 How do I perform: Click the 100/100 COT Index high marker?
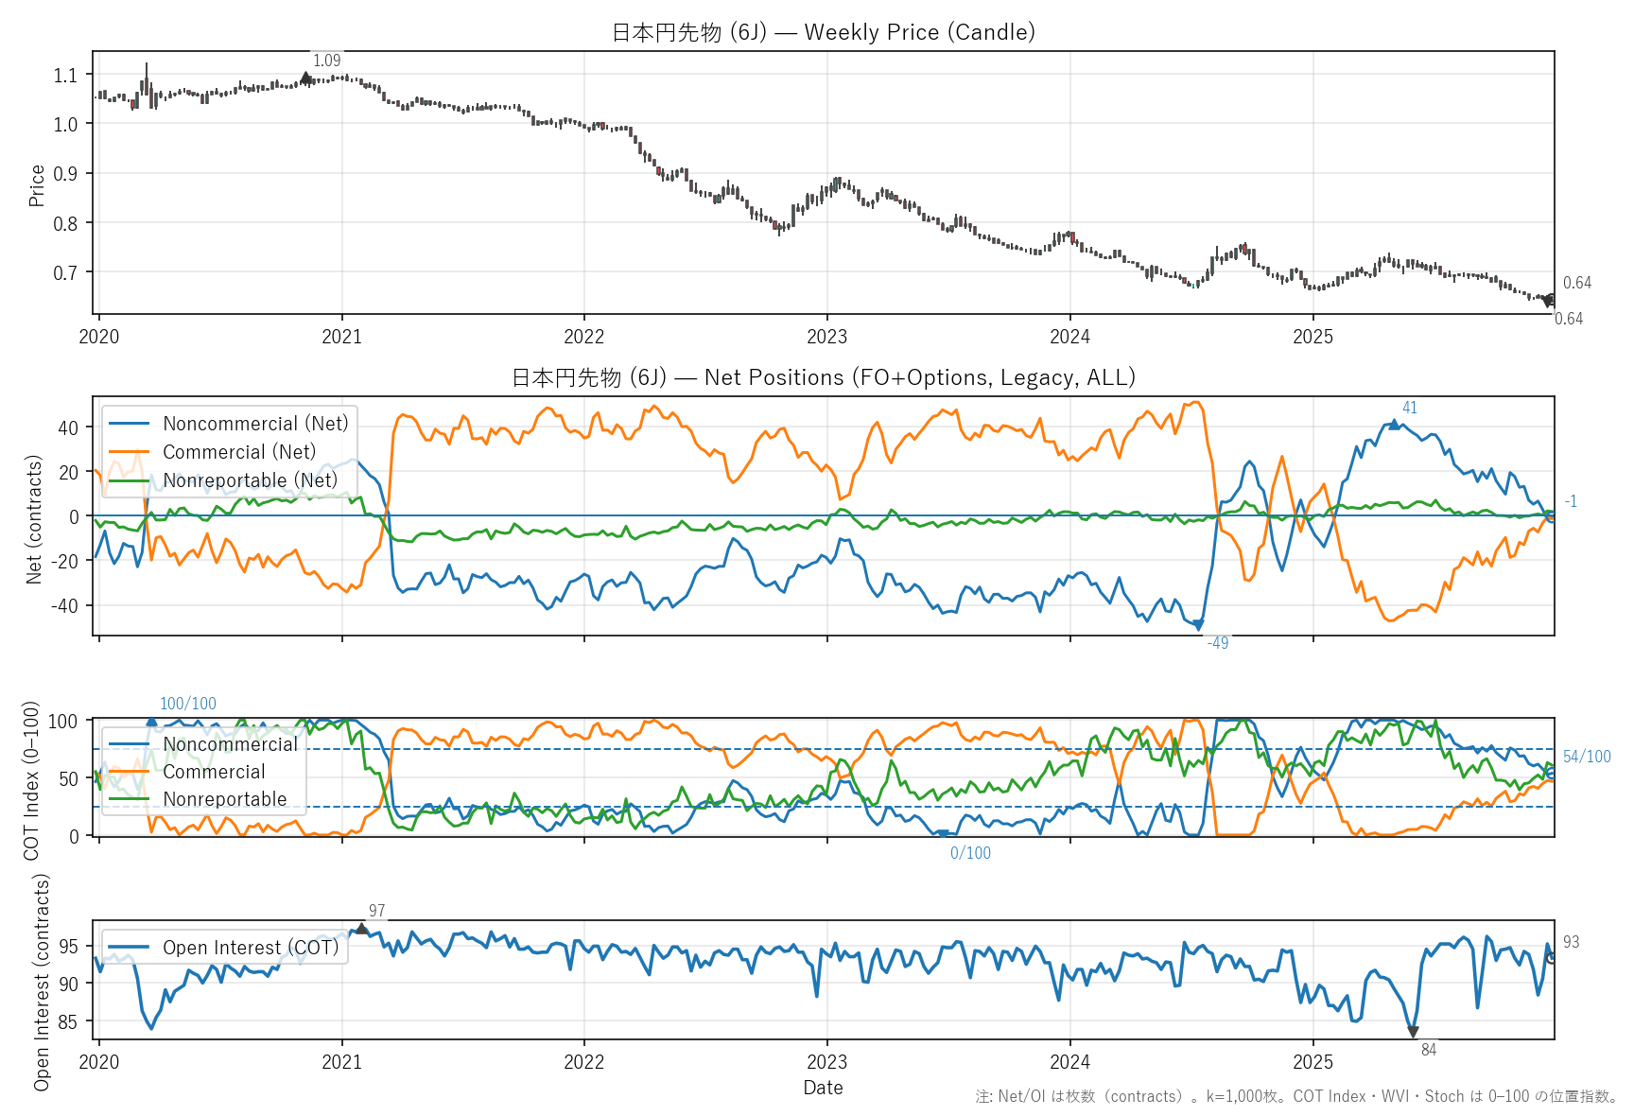pyautogui.click(x=151, y=722)
